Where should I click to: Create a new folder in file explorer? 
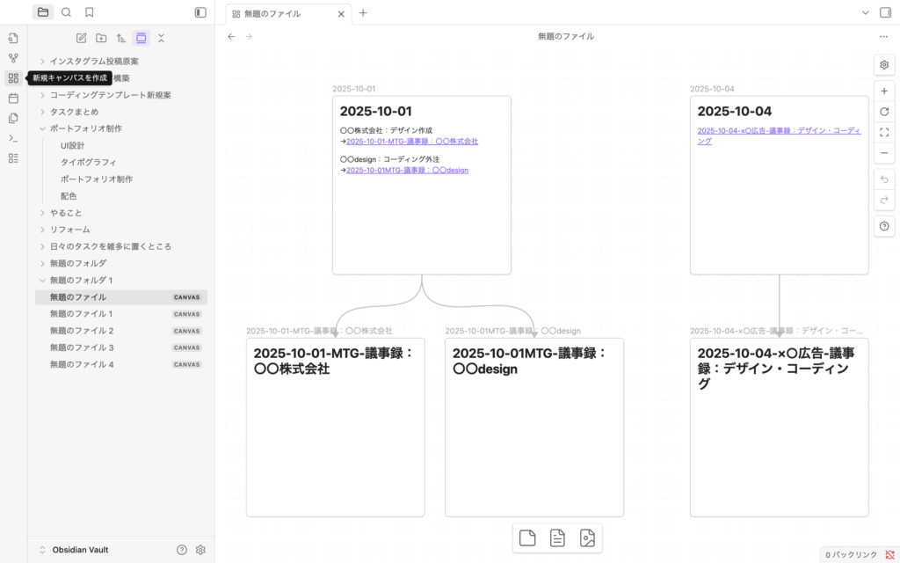point(101,38)
